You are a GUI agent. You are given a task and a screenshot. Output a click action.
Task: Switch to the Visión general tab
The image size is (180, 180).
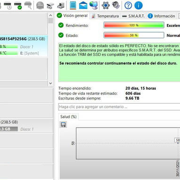click(73, 16)
